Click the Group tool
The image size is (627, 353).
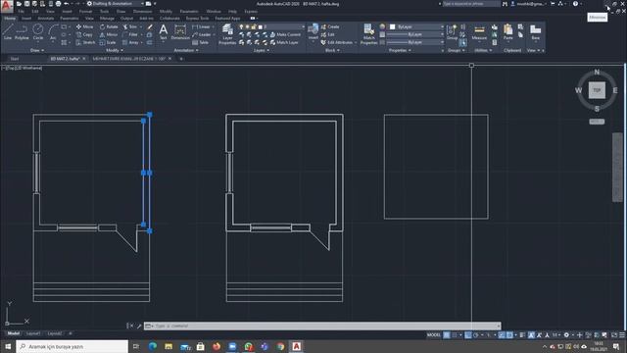coord(452,32)
